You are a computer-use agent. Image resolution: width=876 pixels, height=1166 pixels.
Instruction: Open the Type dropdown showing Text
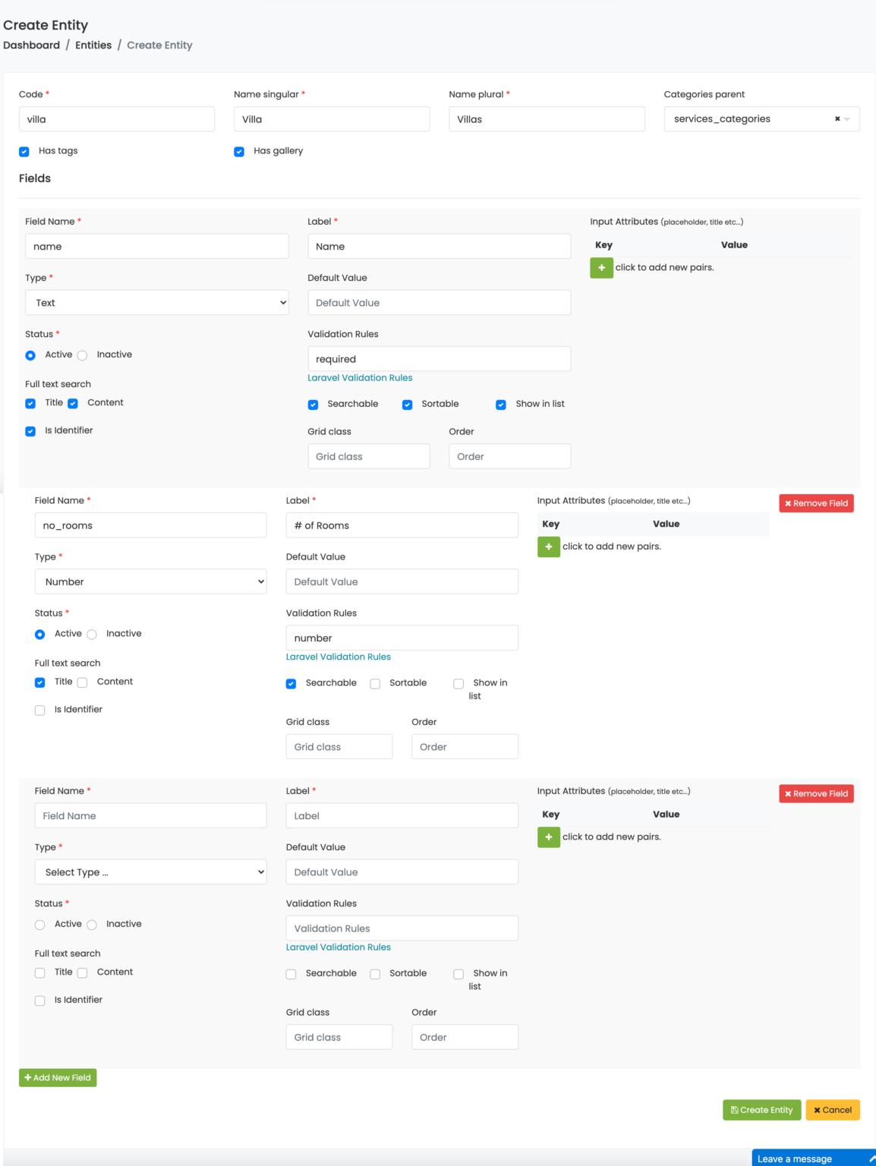(x=156, y=302)
